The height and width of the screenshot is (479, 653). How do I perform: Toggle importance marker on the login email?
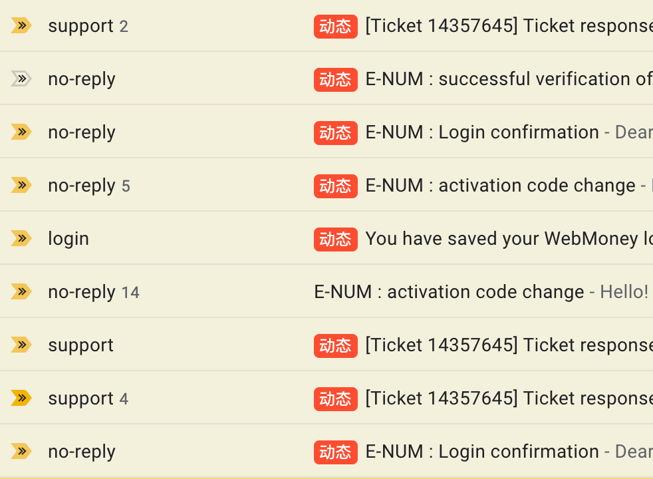coord(21,239)
